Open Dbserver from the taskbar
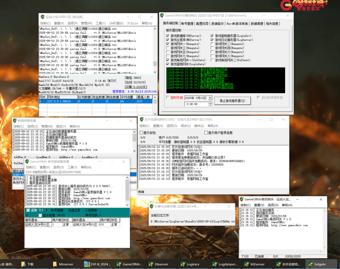The image size is (340, 269). [x=158, y=264]
